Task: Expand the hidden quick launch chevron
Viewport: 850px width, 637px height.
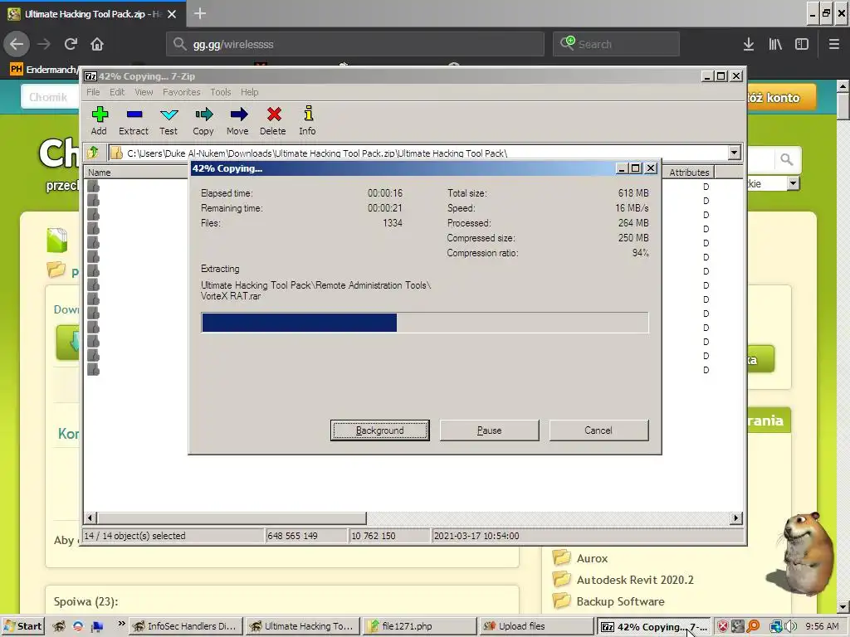Action: pos(121,624)
